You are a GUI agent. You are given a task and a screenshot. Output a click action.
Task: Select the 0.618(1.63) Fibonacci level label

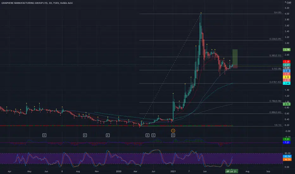tap(275, 82)
